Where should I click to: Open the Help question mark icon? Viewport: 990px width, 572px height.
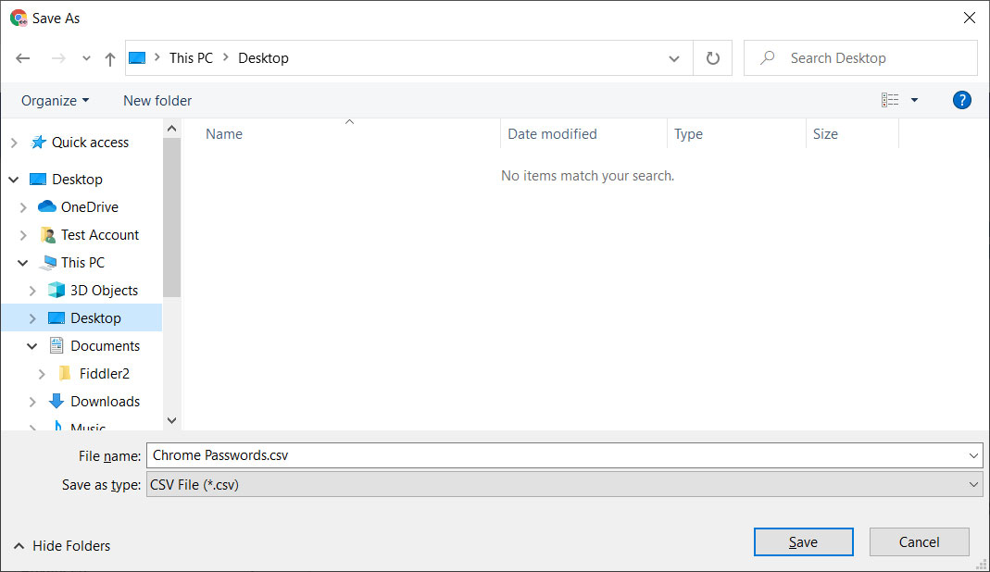[961, 100]
